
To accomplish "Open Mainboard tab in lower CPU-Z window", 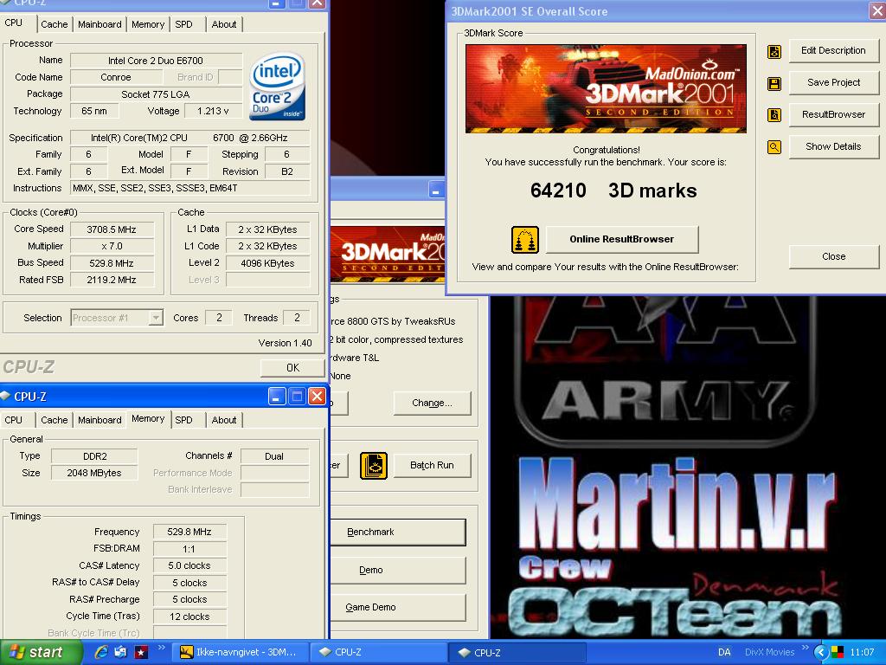I will (x=100, y=420).
